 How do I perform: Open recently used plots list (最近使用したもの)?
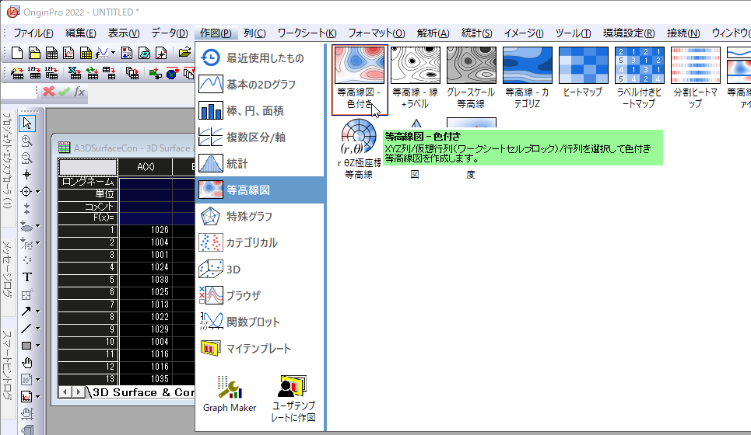tap(260, 57)
